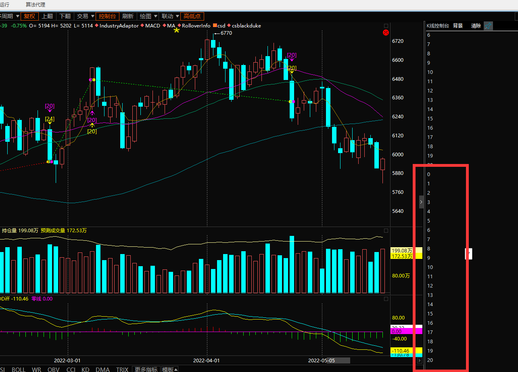Click the red diamond before csblackduke
Screen dimensions: 518x372
(229, 26)
